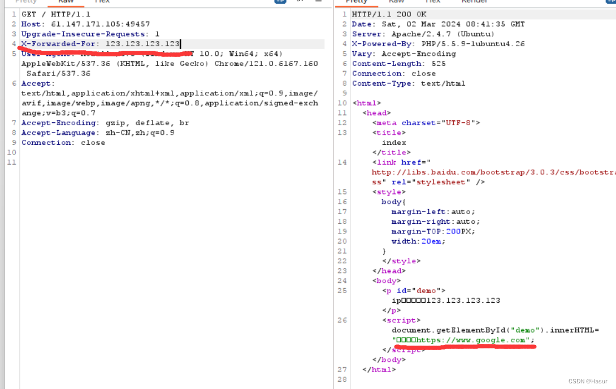This screenshot has height=389, width=616.
Task: Click the 'body{' CSS selector line
Action: click(x=394, y=202)
